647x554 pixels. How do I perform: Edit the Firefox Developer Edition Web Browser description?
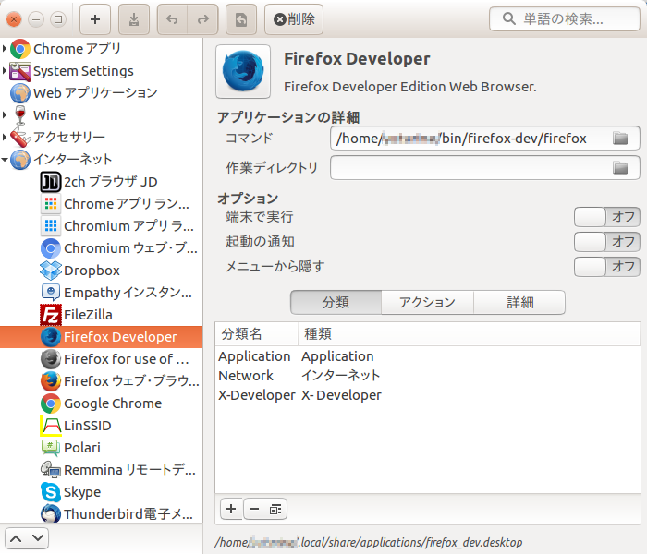410,87
